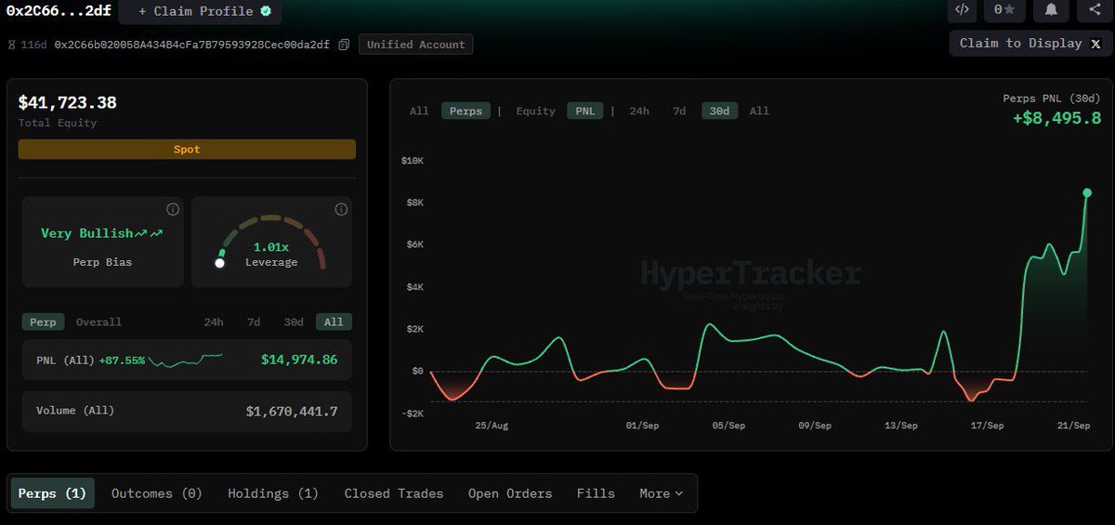Enable notifications via bell icon

1051,9
